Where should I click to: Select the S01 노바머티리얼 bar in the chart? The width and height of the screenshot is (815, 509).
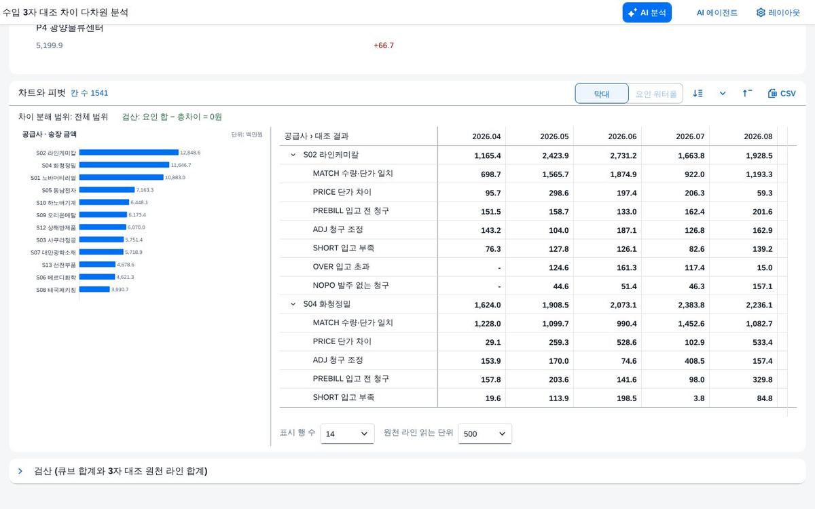(122, 178)
